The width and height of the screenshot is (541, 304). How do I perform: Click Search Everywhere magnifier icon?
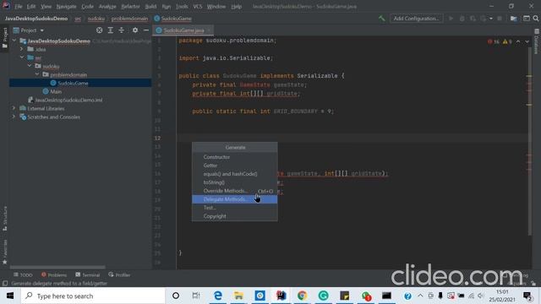tap(535, 19)
